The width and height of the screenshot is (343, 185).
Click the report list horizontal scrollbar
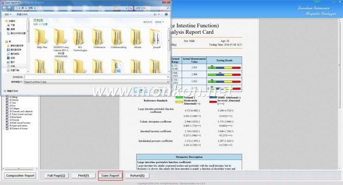(x=19, y=169)
